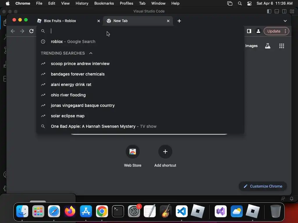298x223 pixels.
Task: Launch Firefox from the Dock
Action: click(70, 211)
